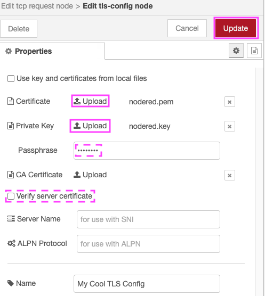
Task: Clear the nodered.pem certificate
Action: [x=230, y=102]
